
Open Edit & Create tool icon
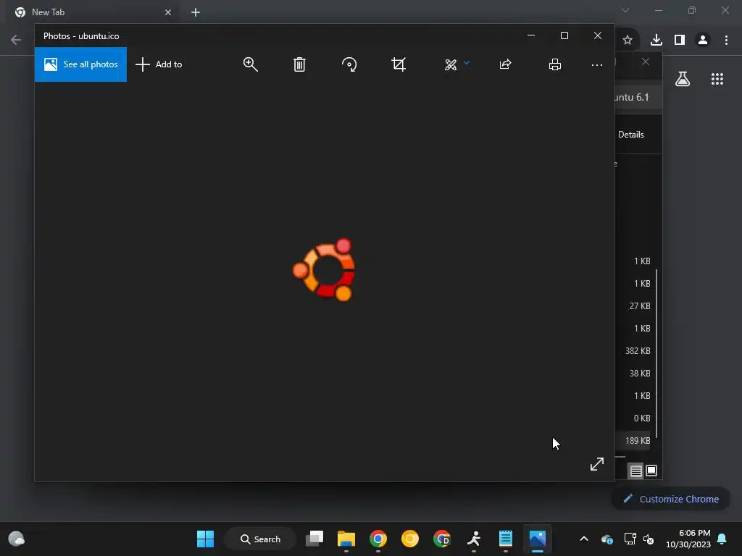(451, 64)
